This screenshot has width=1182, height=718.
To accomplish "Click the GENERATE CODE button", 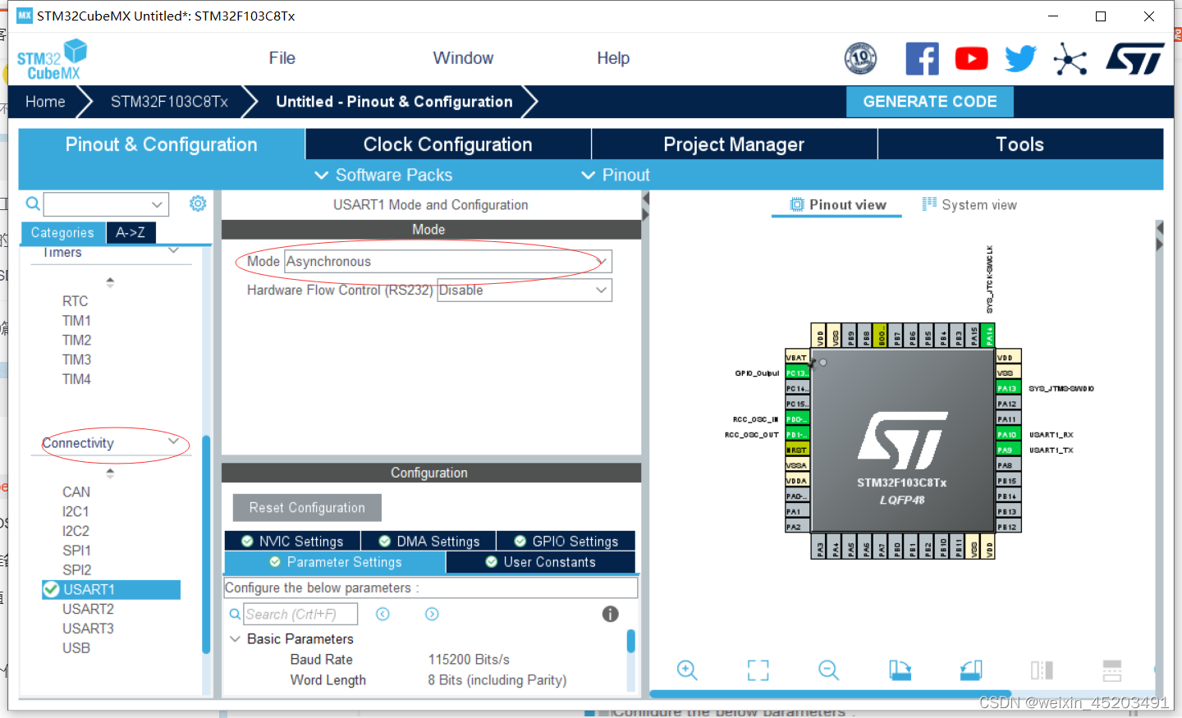I will point(930,102).
